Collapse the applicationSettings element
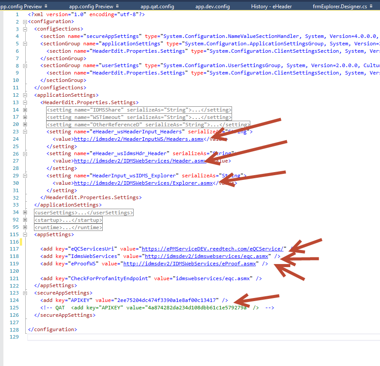 coord(25,95)
